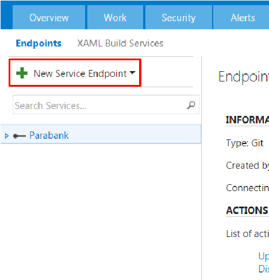Focus the Search Services input field
This screenshot has width=269, height=280.
pos(106,104)
